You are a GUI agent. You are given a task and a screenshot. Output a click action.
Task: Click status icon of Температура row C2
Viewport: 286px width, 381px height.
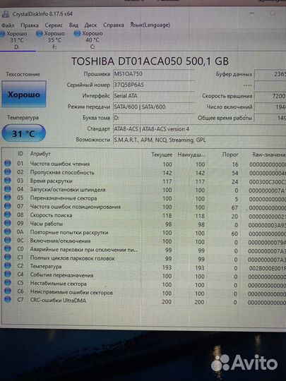click(8, 266)
